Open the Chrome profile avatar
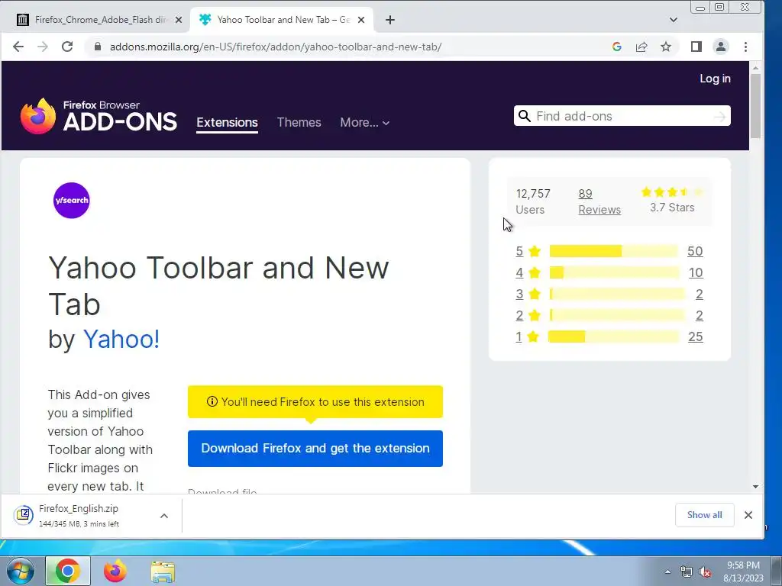 721,47
